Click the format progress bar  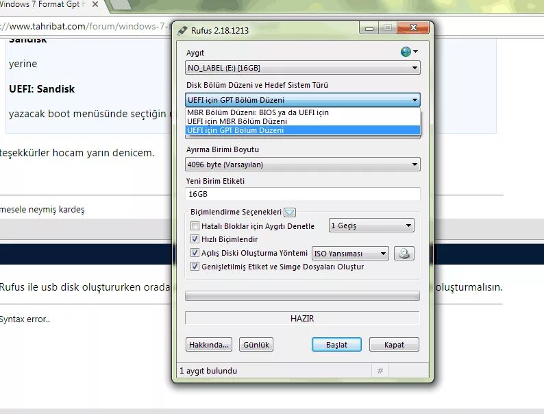(x=303, y=295)
